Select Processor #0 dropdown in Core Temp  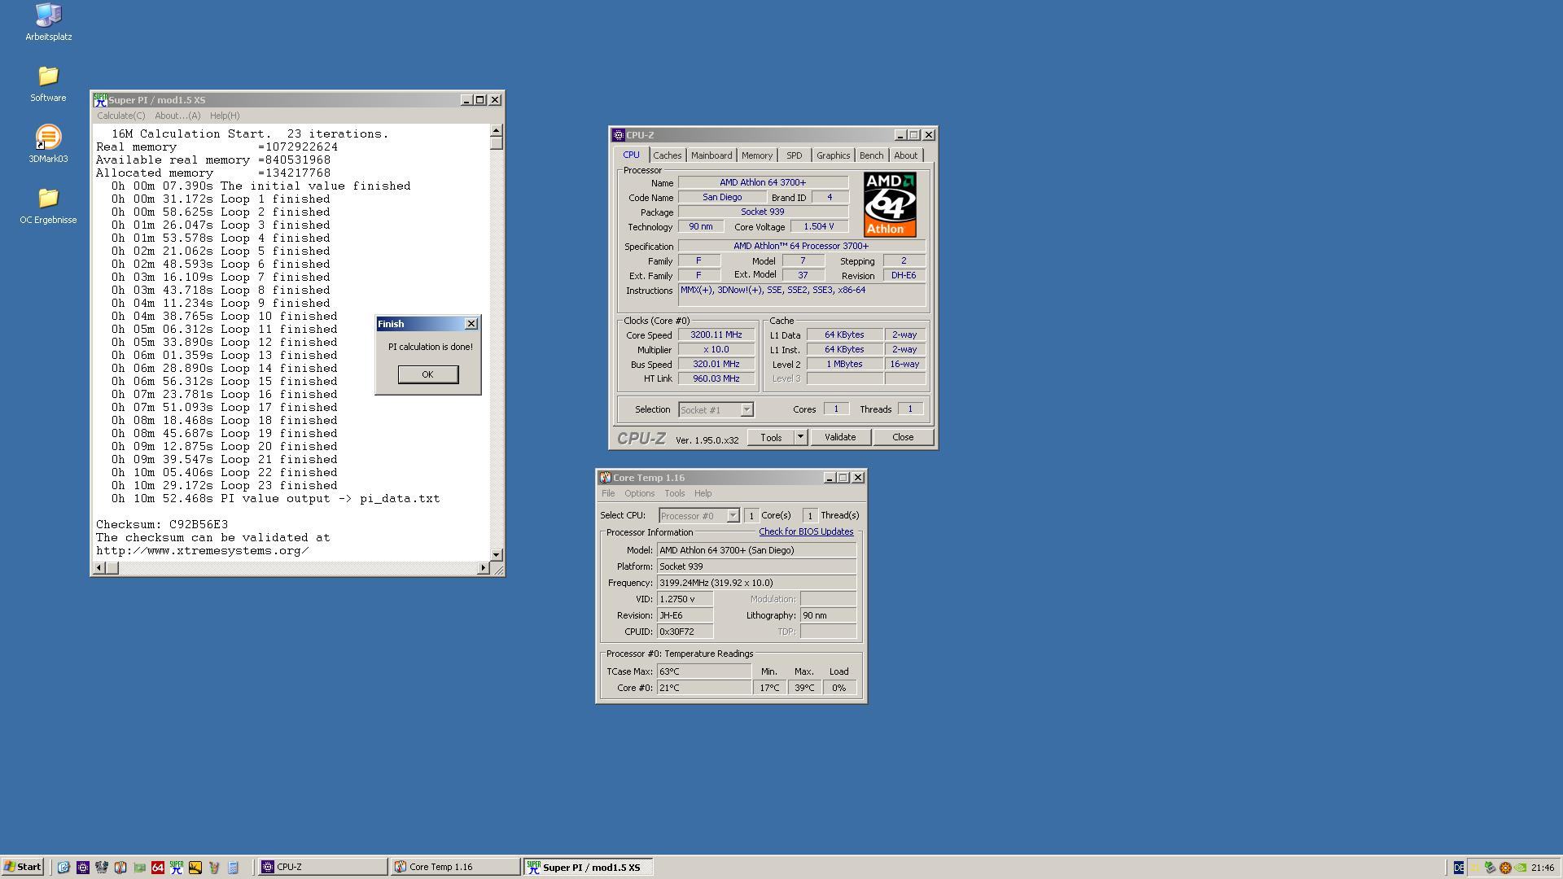click(x=696, y=514)
